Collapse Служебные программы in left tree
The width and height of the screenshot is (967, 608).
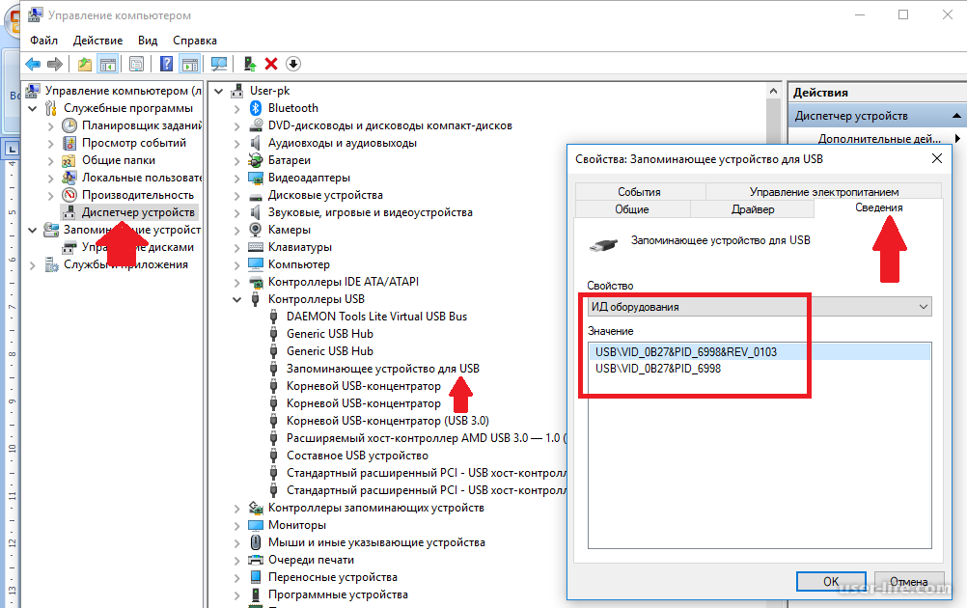point(33,108)
